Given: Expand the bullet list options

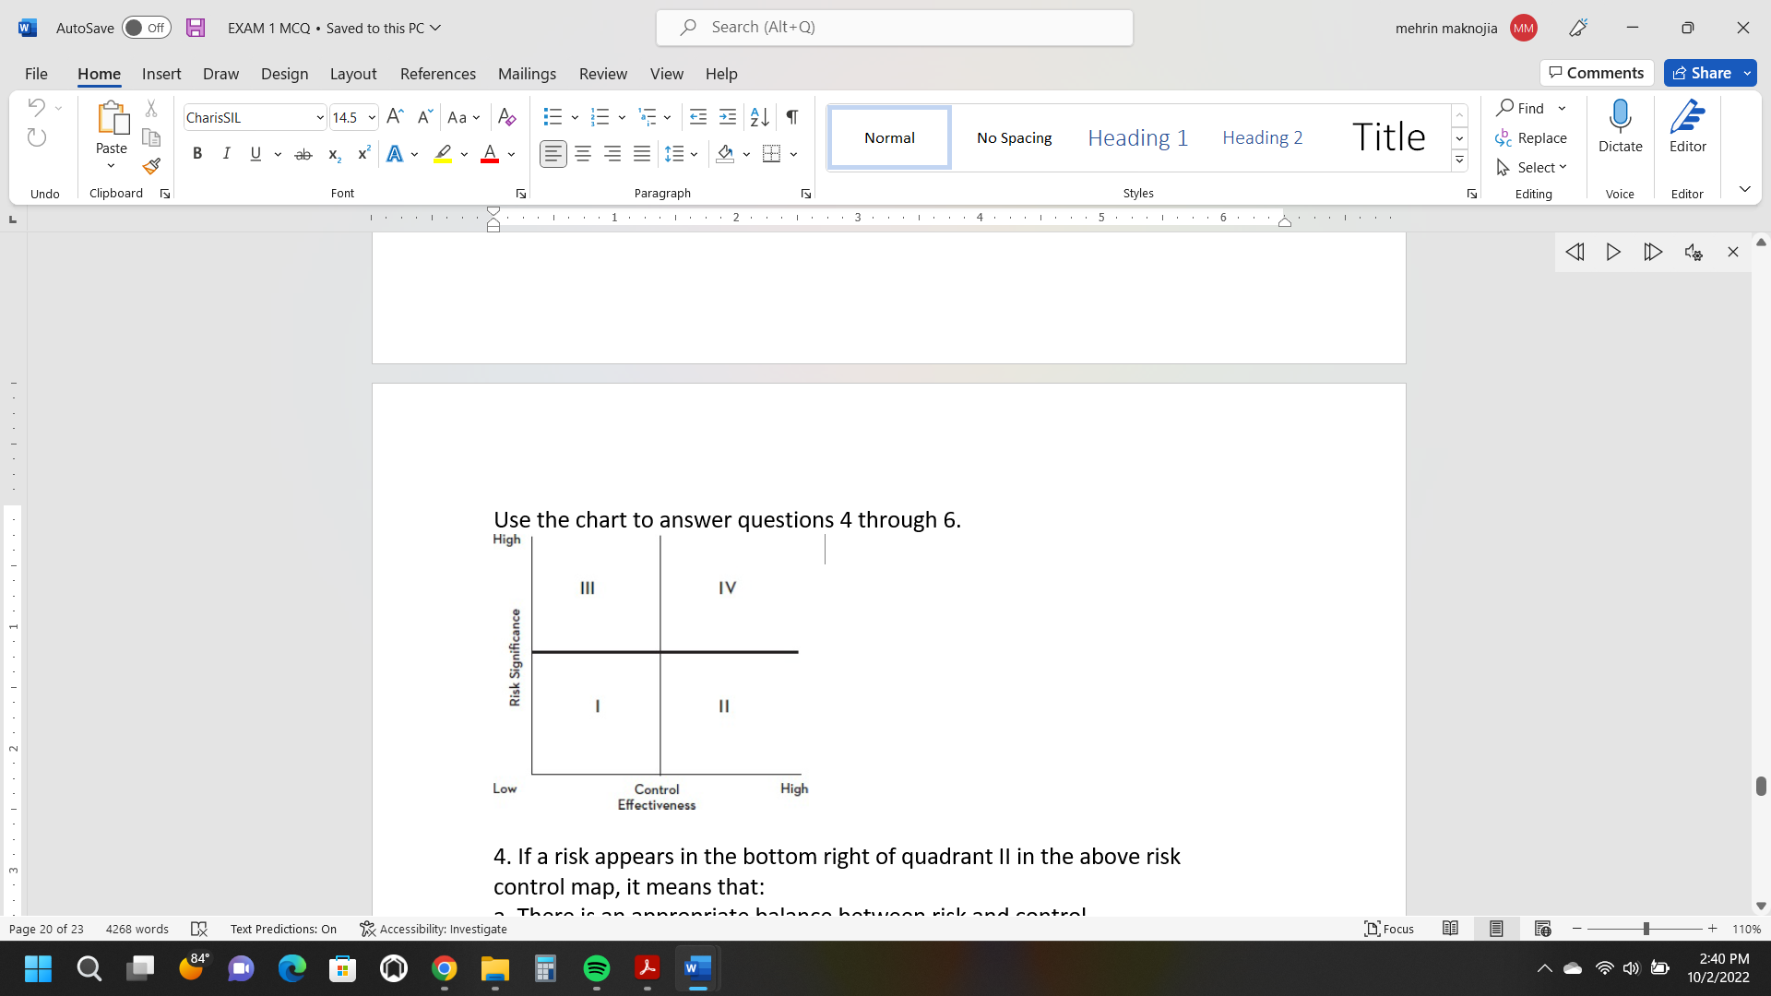Looking at the screenshot, I should tap(574, 117).
